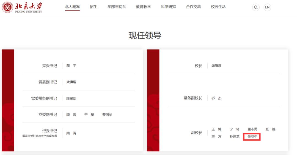Click the 纪委书记 title label
Image resolution: width=297 pixels, height=155 pixels.
click(x=50, y=131)
